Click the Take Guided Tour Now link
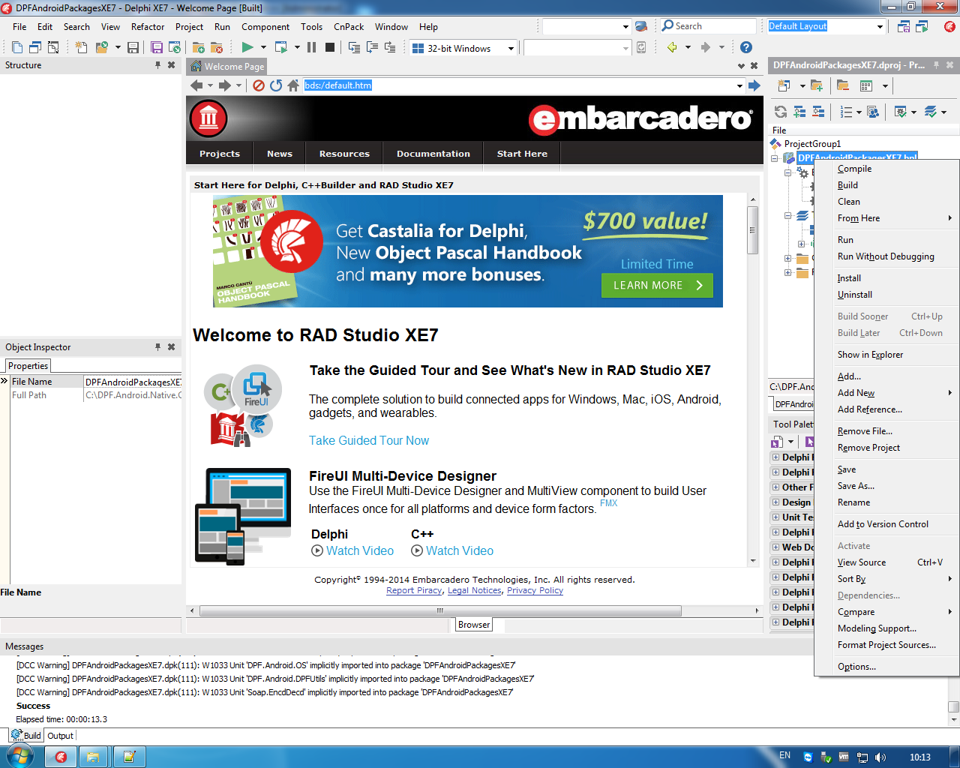 pos(369,441)
